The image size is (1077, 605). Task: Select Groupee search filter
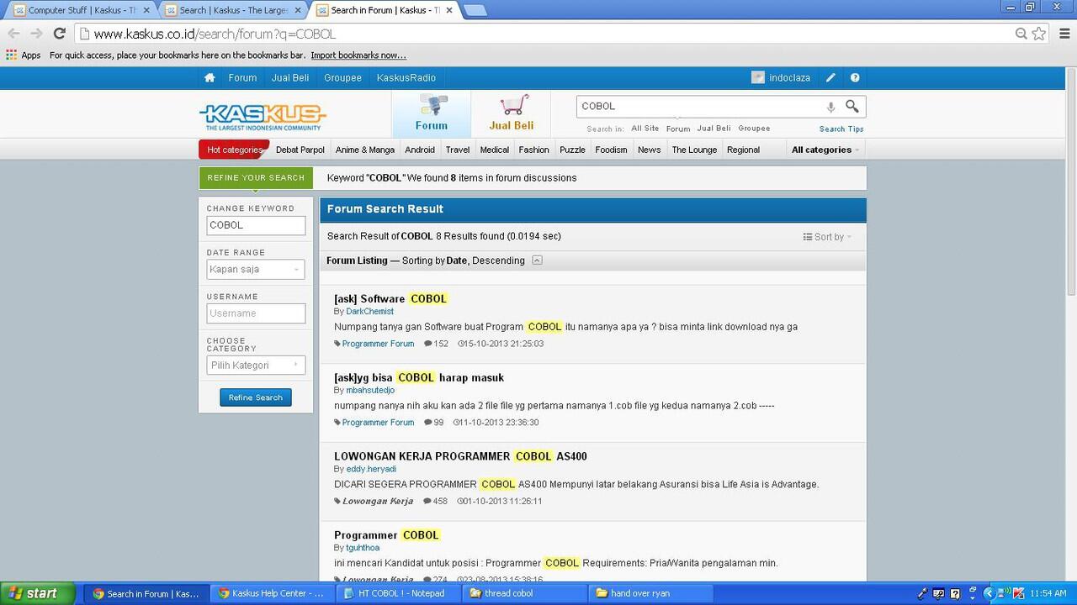pyautogui.click(x=754, y=129)
